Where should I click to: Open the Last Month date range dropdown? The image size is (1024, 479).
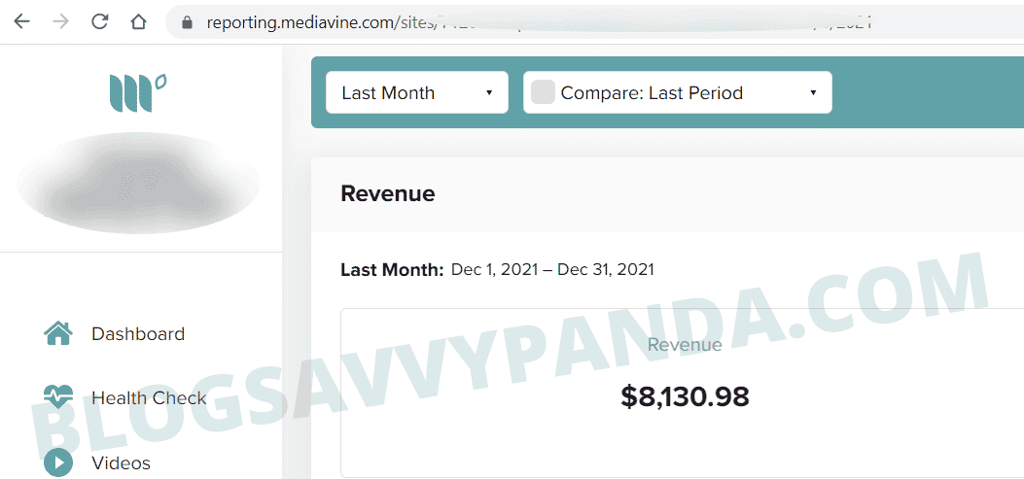(x=417, y=92)
